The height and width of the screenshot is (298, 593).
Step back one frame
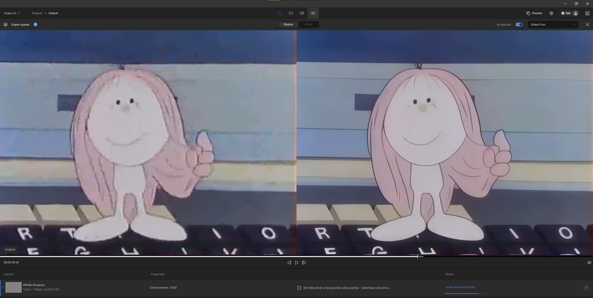tap(289, 263)
